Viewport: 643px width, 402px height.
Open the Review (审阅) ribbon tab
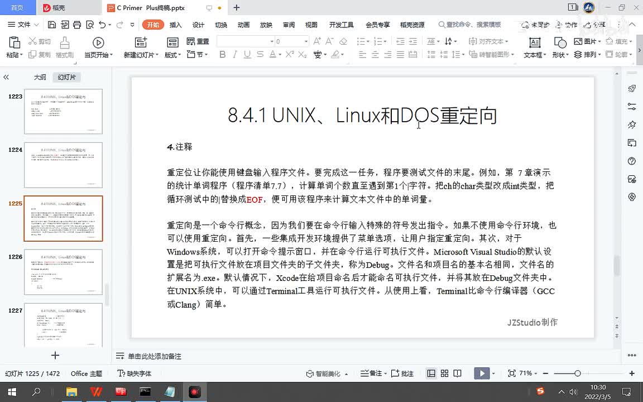[x=289, y=25]
